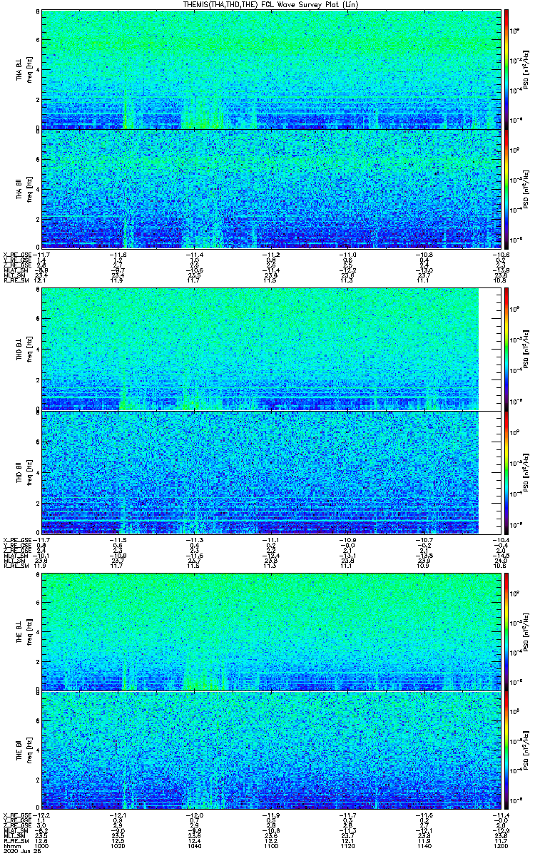Viewport: 535px width, 856px height.
Task: Select the THD B-parallel spectrogram panel
Action: (x=270, y=472)
